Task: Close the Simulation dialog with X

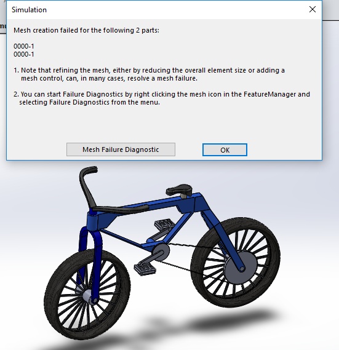Action: point(313,9)
